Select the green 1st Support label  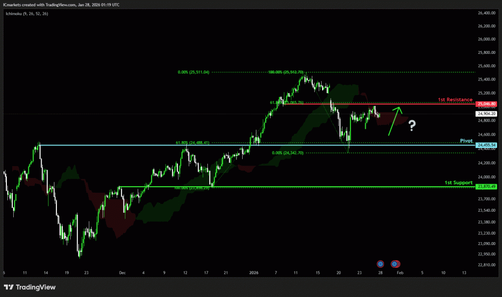click(x=458, y=182)
